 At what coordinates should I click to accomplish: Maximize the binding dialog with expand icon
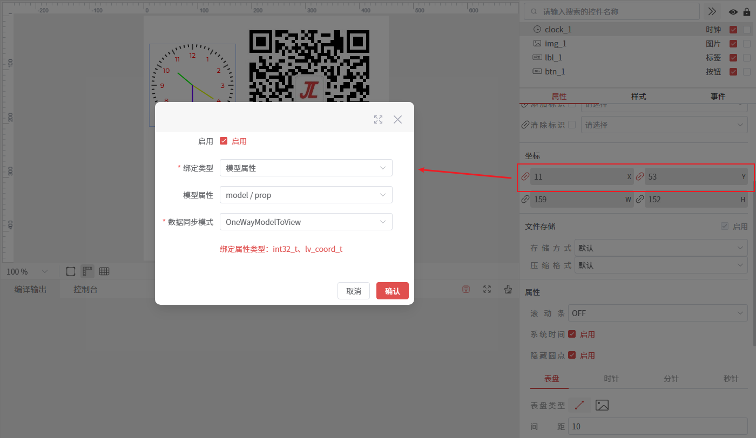click(x=378, y=120)
